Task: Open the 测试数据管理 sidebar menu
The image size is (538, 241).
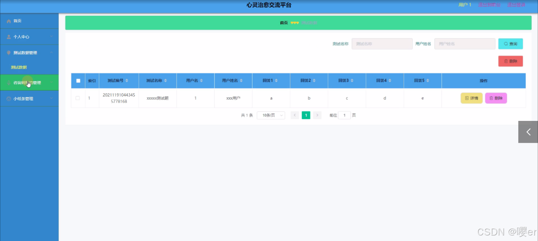Action: tap(29, 53)
